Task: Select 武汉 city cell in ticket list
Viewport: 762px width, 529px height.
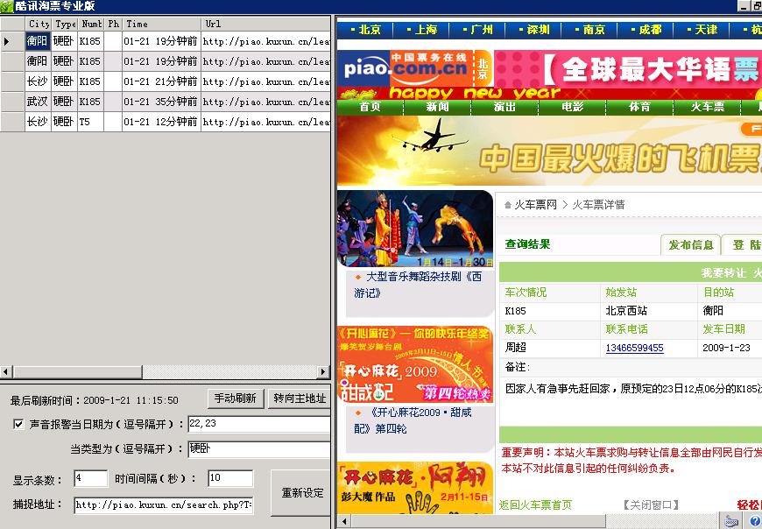Action: tap(38, 102)
